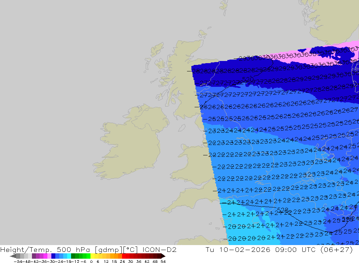Screen dimensions: 359x263
Task: Click the '520' height contour label
Action: (x=248, y=79)
